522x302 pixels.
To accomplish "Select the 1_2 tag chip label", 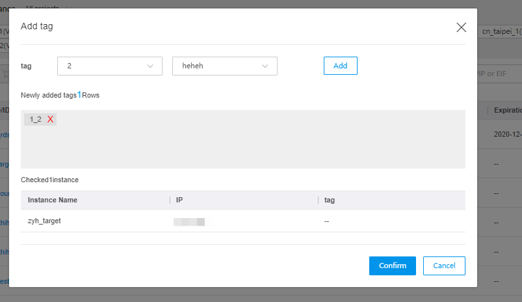I will click(x=36, y=119).
